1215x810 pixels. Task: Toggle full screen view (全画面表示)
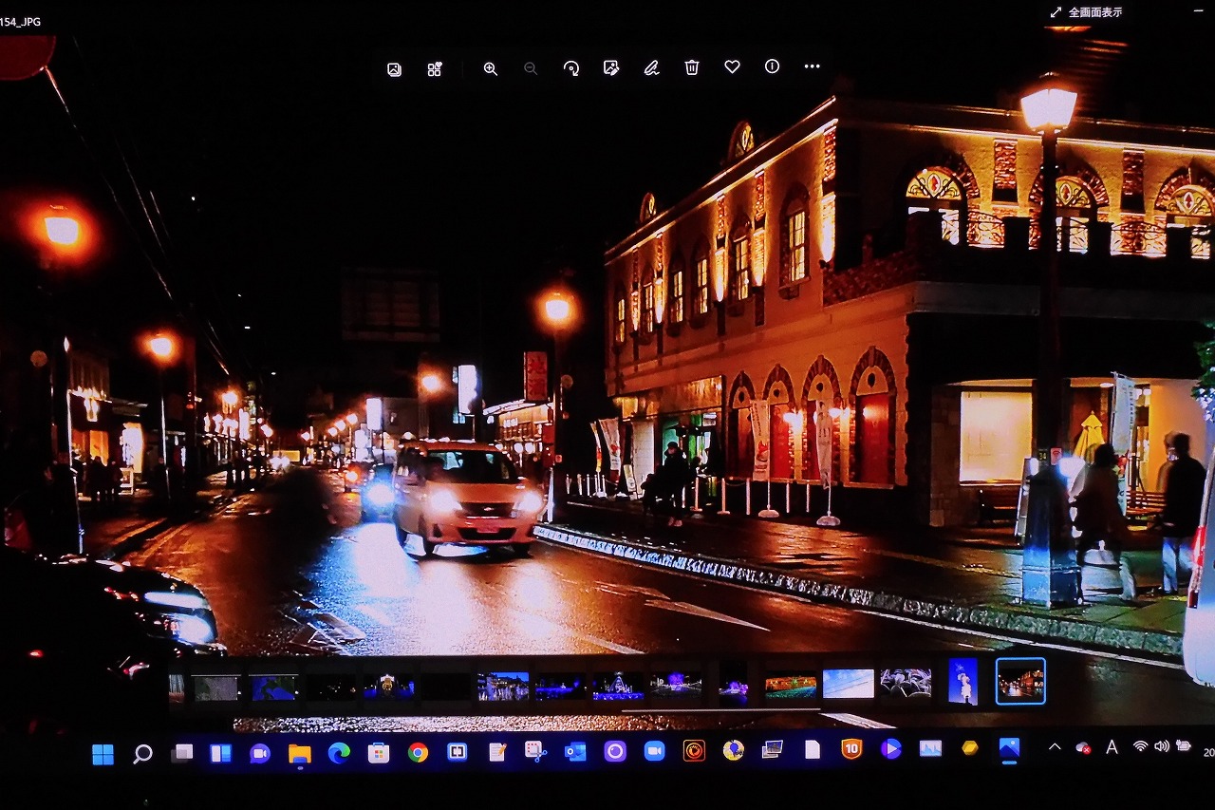1086,12
